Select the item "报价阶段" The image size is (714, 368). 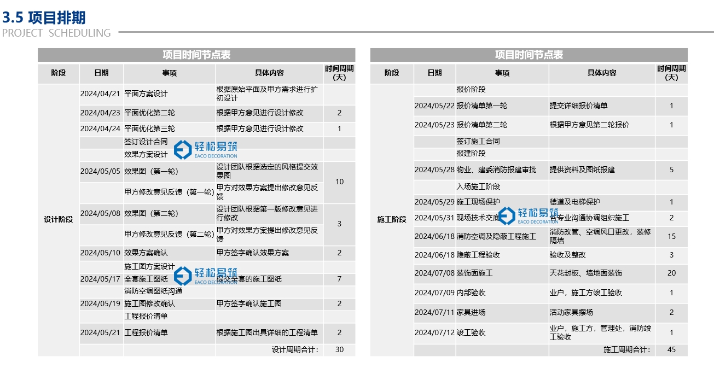[471, 90]
